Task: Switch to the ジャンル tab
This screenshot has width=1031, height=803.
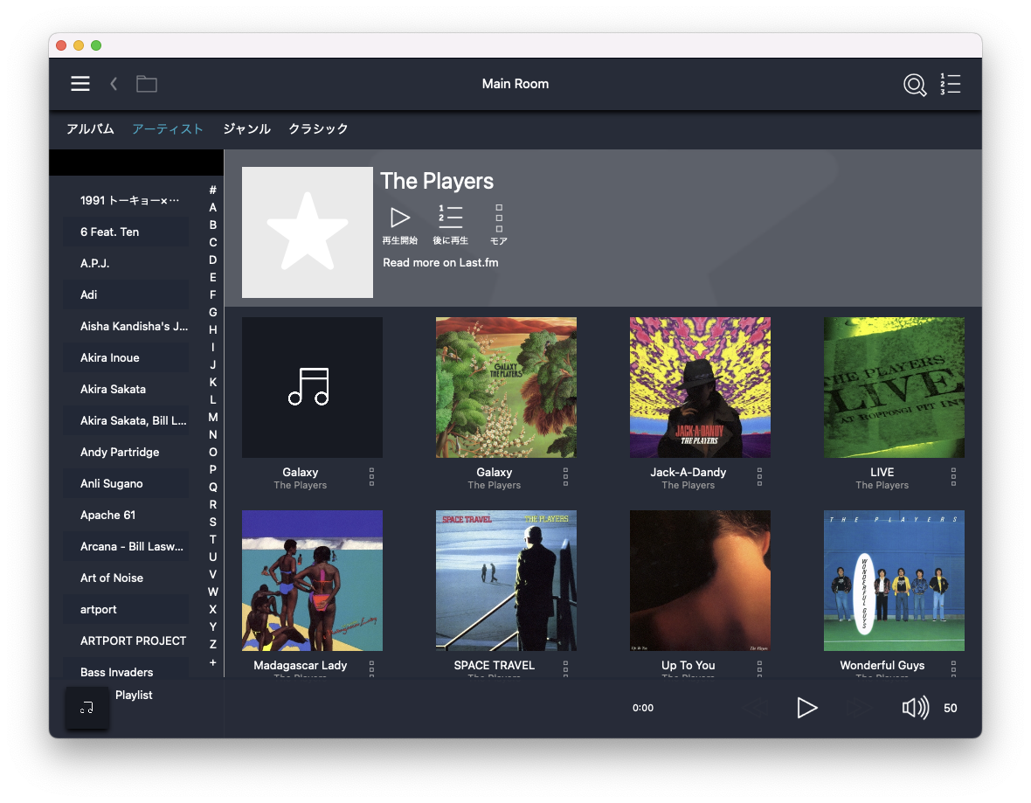Action: (x=246, y=129)
